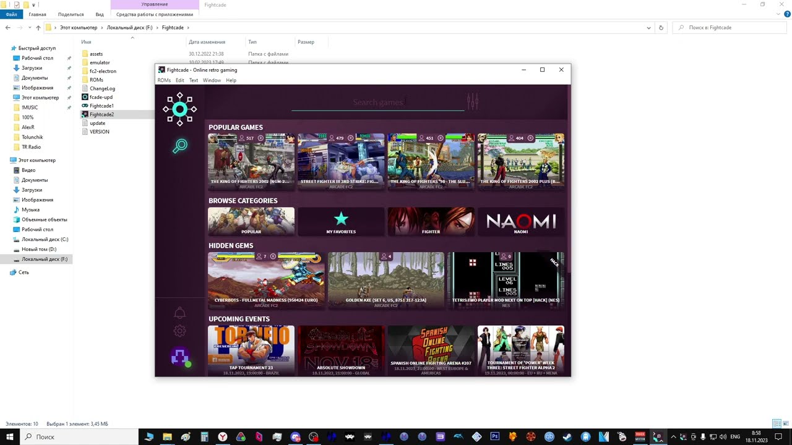Open The King of Fighters 2002 game card
Screen dimensions: 792x445
point(251,161)
